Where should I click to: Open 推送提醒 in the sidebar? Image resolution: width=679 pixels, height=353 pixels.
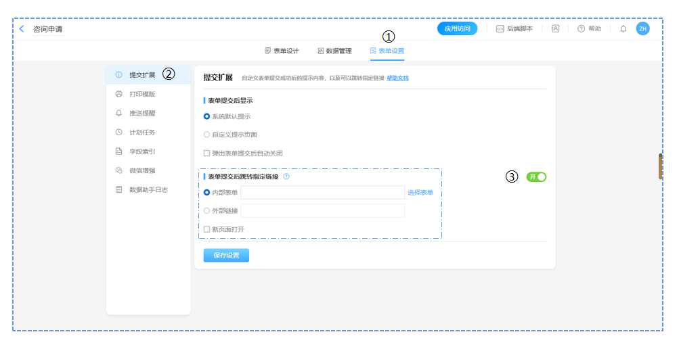click(141, 113)
